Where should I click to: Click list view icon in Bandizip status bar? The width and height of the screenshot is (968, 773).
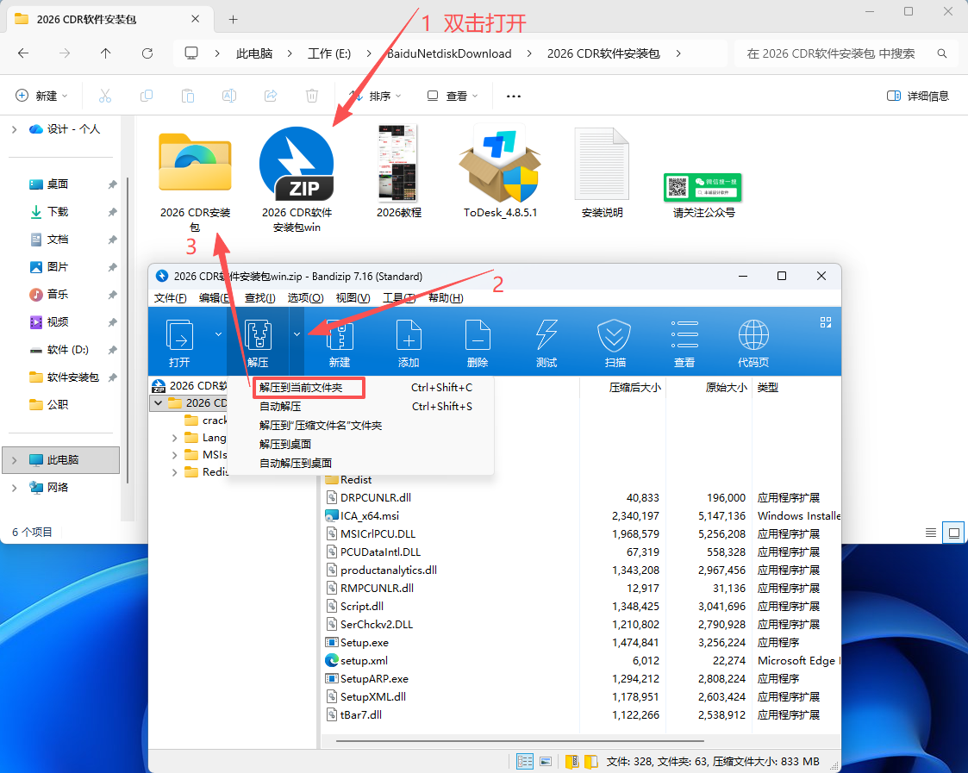(525, 761)
